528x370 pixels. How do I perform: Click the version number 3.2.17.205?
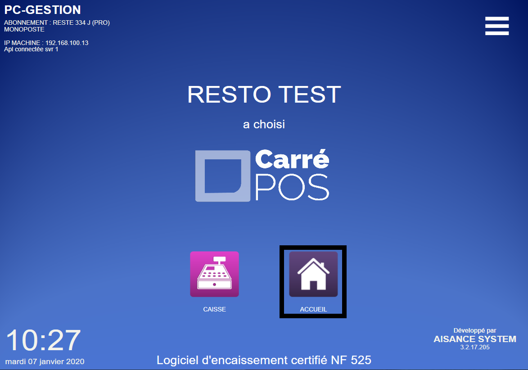coord(475,347)
